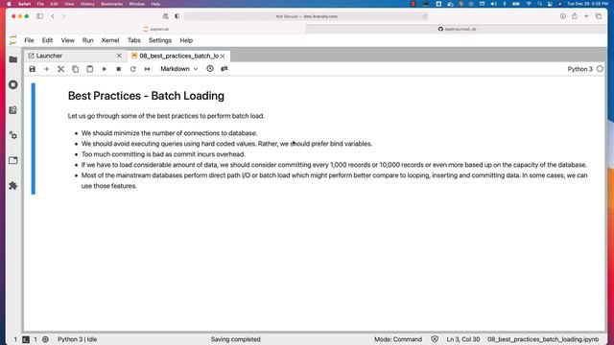Image resolution: width=614 pixels, height=345 pixels.
Task: Click the Saving completed status message
Action: tap(235, 339)
